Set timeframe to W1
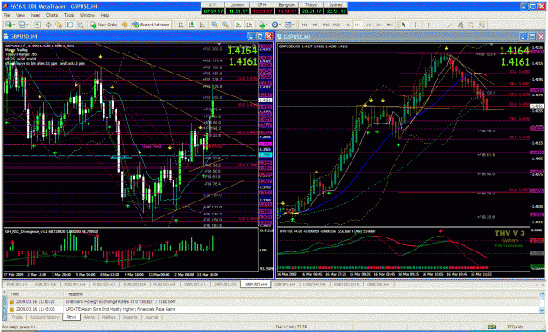Viewport: 548px width, 332px height. click(x=379, y=25)
